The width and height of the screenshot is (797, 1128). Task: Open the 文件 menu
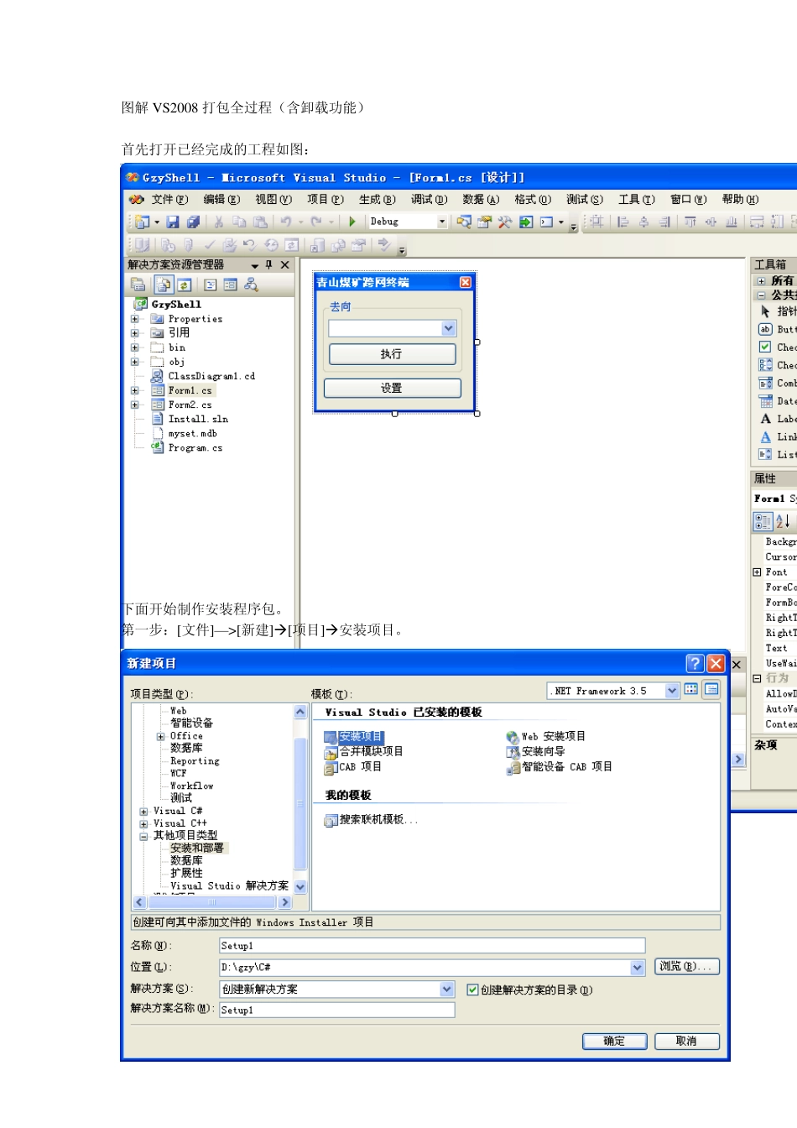click(x=169, y=200)
